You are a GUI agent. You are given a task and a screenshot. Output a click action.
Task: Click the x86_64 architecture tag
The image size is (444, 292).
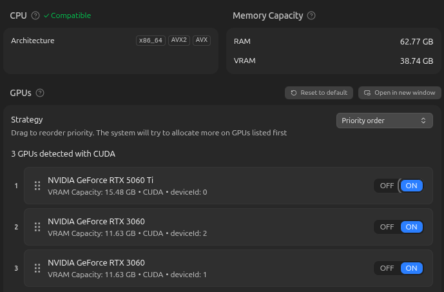pos(151,41)
